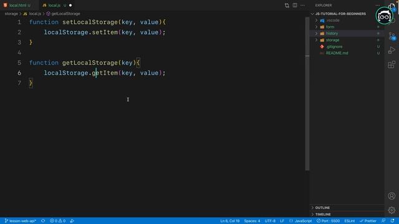399x224 pixels.
Task: Open the Manage gear settings icon
Action: click(392, 210)
